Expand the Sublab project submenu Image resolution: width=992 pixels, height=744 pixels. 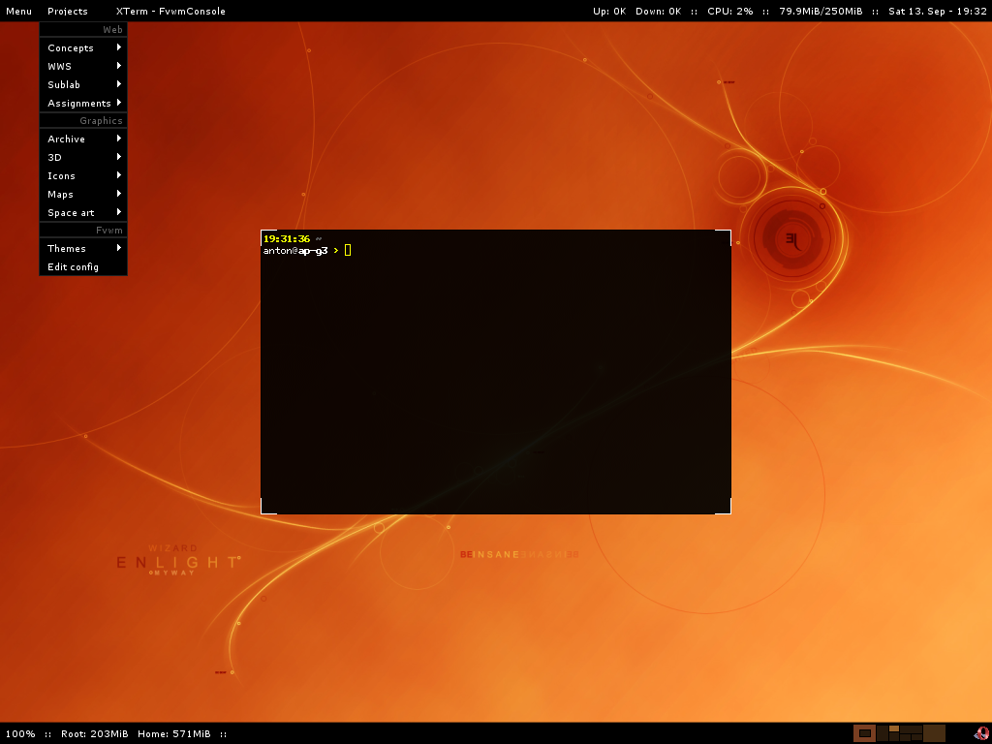click(x=83, y=84)
